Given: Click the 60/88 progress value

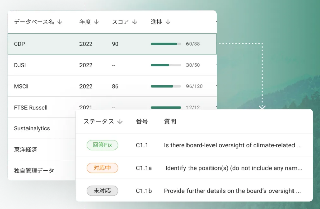Looking at the screenshot, I should [x=193, y=44].
